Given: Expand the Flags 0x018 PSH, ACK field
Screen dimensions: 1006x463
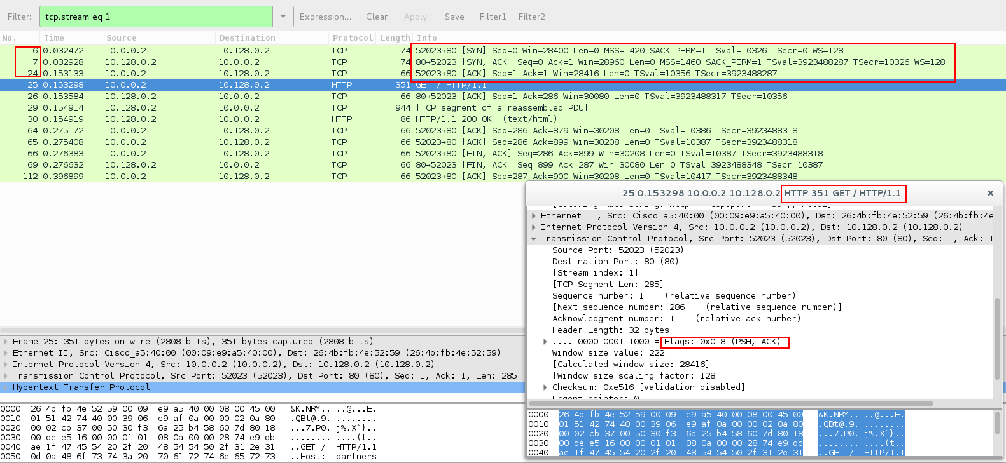Looking at the screenshot, I should (545, 342).
